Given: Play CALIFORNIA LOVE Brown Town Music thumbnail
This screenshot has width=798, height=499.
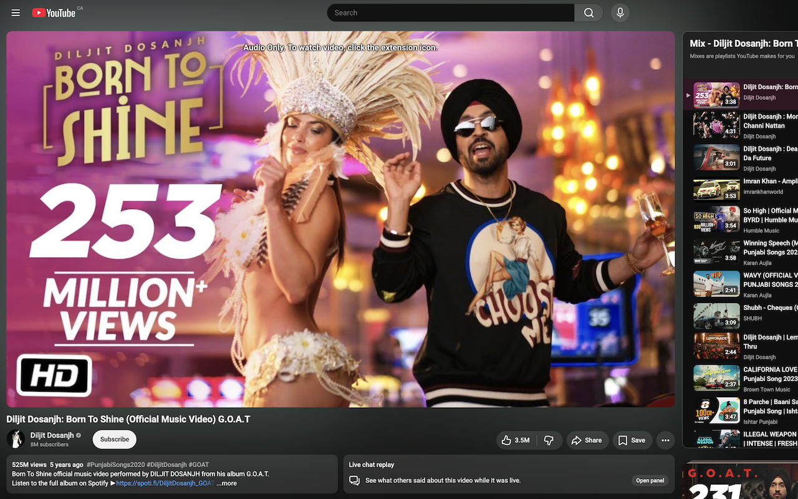Looking at the screenshot, I should pos(716,378).
